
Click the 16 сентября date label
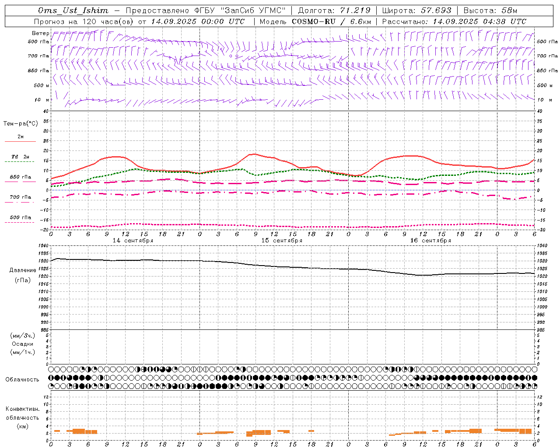pyautogui.click(x=430, y=241)
